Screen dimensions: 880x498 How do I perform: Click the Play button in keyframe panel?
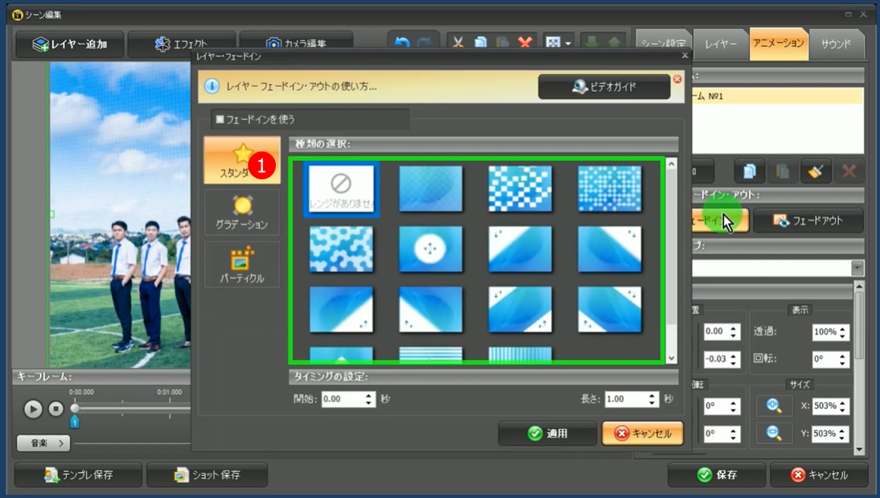(x=33, y=409)
